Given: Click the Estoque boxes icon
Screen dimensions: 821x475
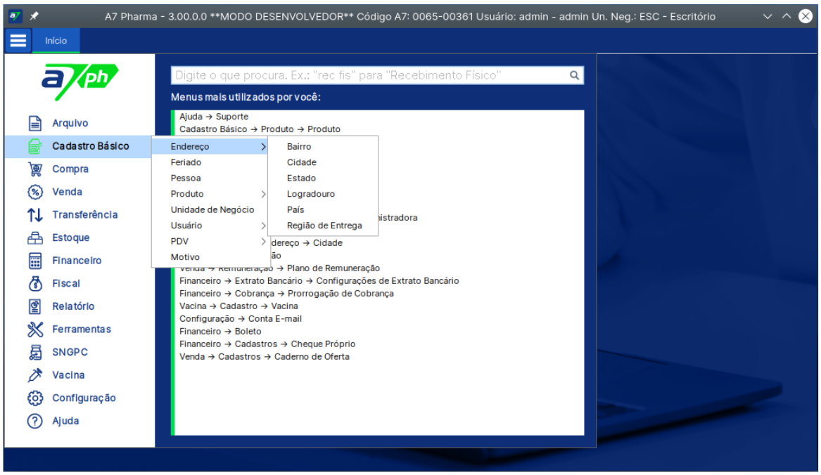Looking at the screenshot, I should pyautogui.click(x=35, y=238).
